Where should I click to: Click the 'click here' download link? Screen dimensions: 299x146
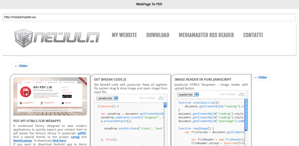(59, 141)
